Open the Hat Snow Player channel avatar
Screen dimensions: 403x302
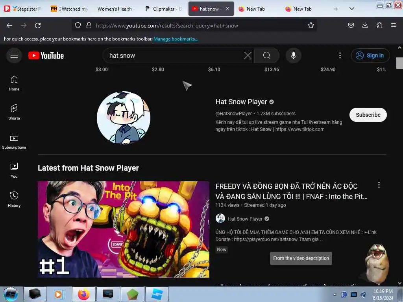click(x=124, y=118)
